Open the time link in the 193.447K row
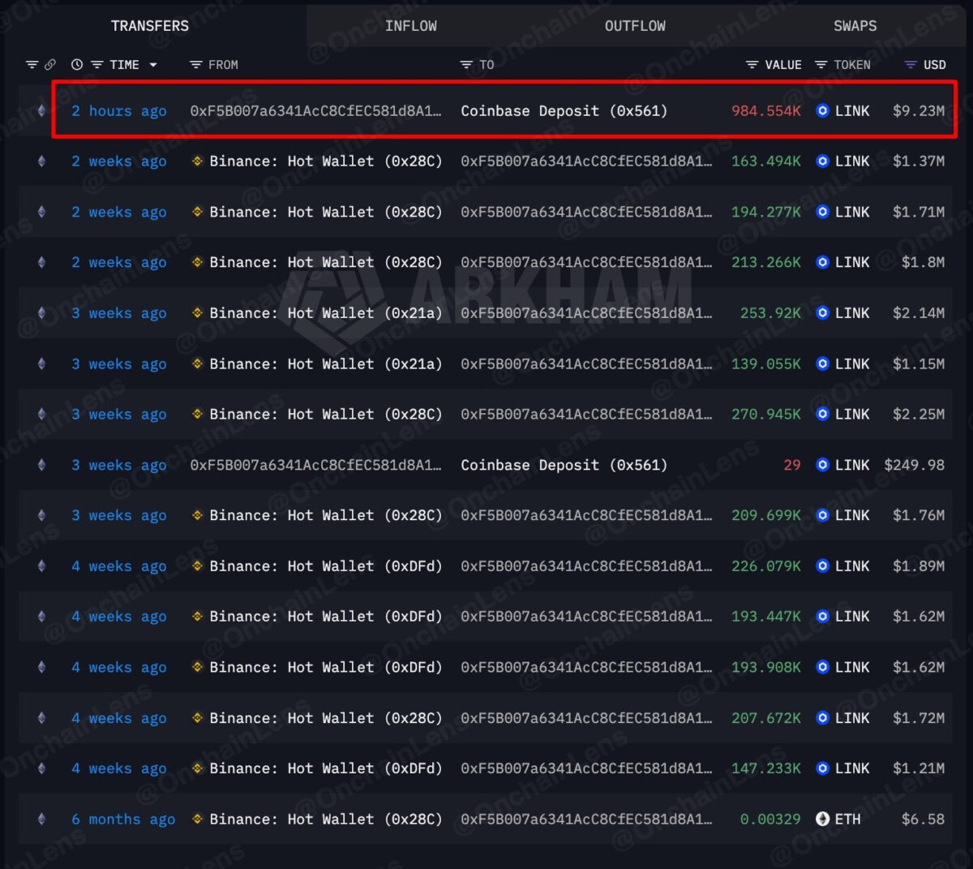This screenshot has width=973, height=869. 119,617
